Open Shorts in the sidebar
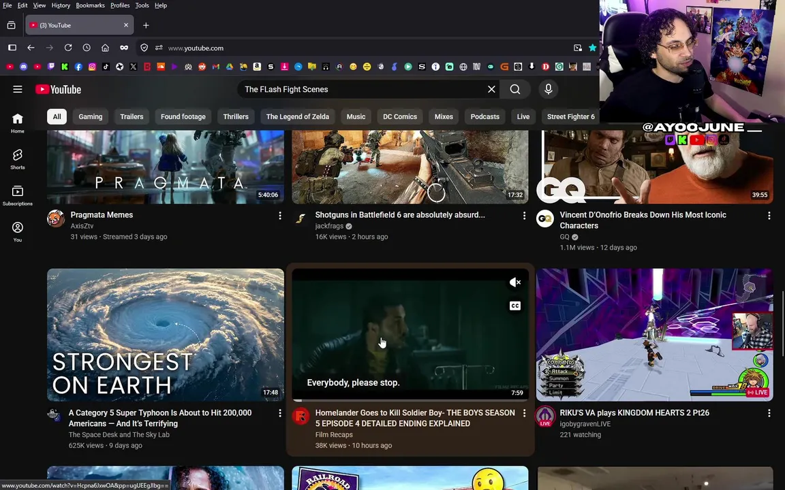 [18, 159]
